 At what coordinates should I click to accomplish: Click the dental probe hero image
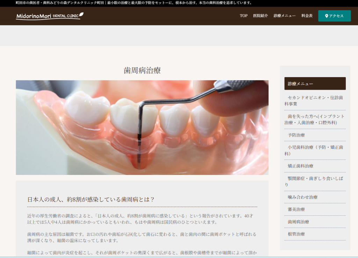click(x=142, y=127)
